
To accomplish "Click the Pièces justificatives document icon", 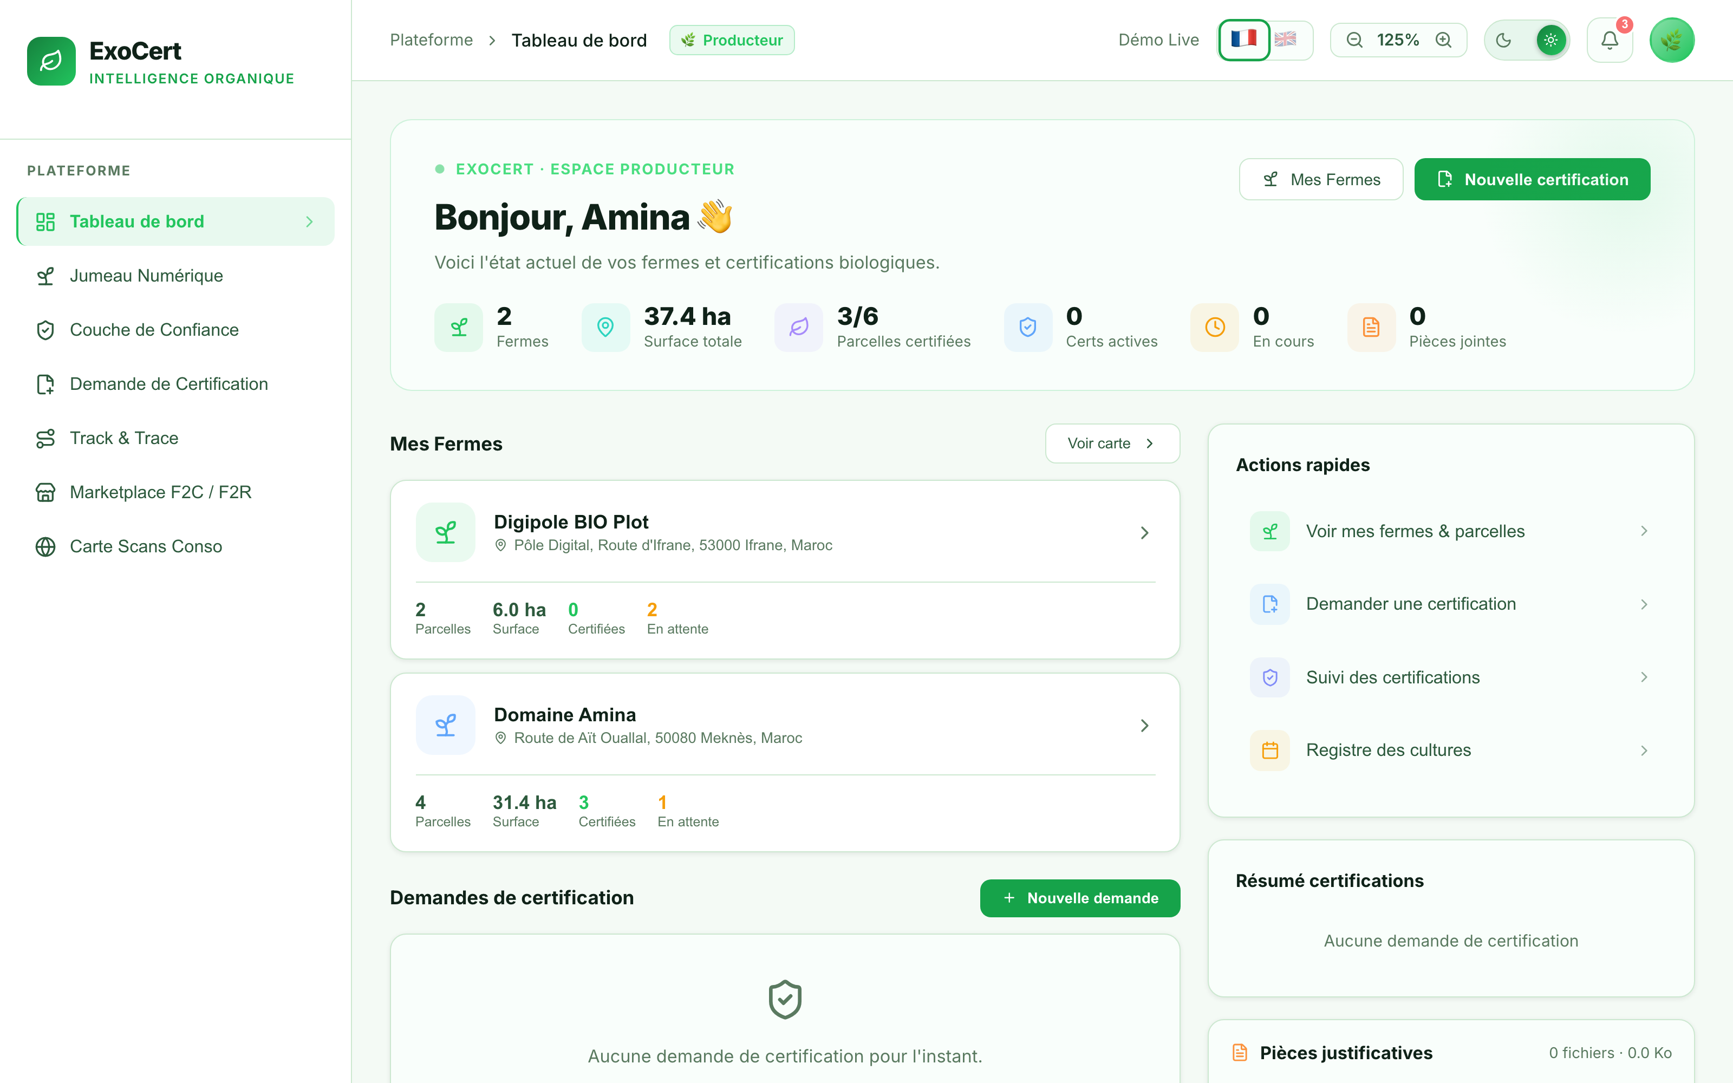I will [1240, 1052].
